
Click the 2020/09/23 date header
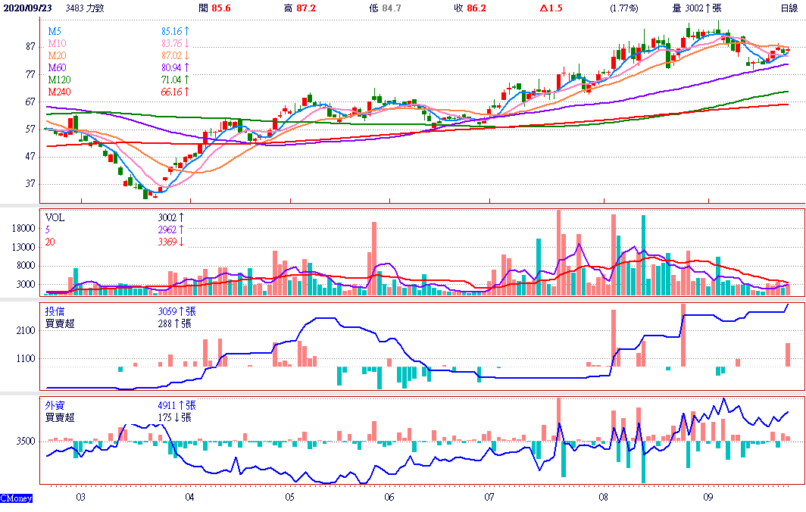pyautogui.click(x=29, y=8)
